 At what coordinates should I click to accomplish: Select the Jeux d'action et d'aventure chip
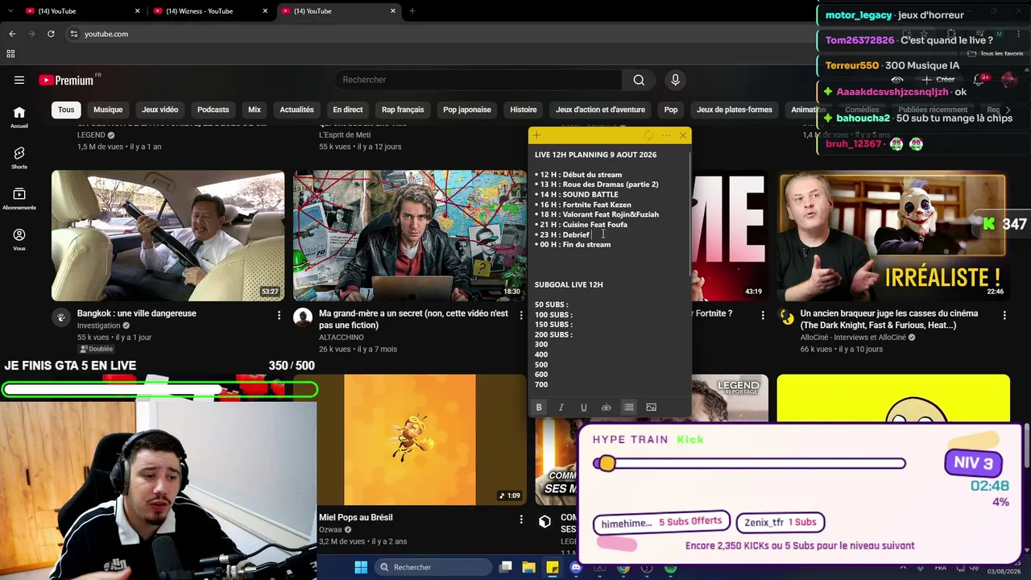[x=600, y=110]
